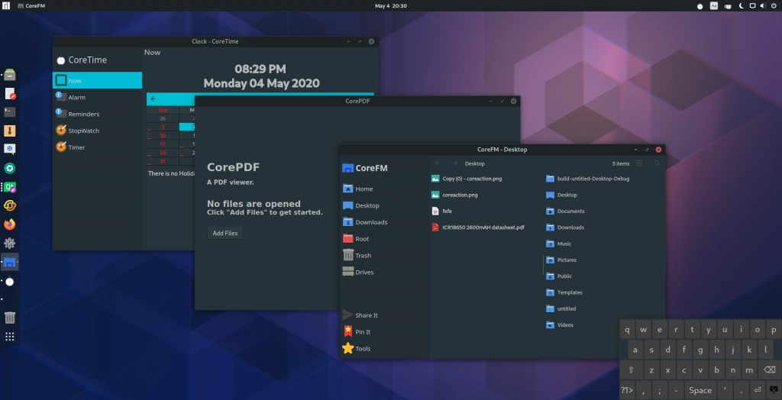
Task: Open Drives in the CoreFM sidebar
Action: coord(364,273)
